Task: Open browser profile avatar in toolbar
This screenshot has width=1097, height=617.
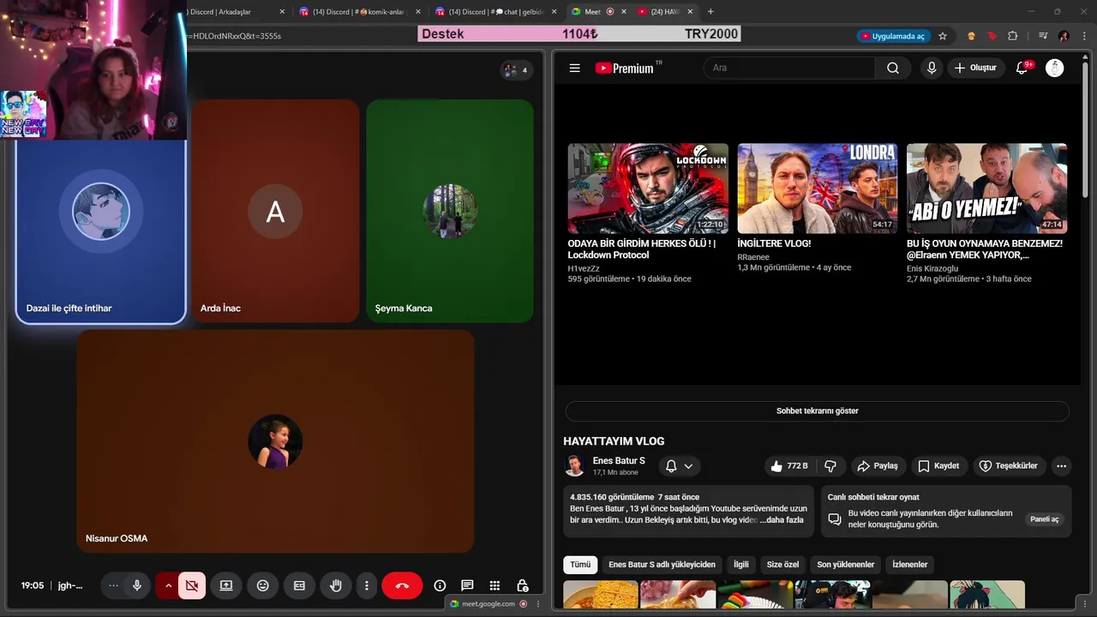Action: click(1064, 36)
